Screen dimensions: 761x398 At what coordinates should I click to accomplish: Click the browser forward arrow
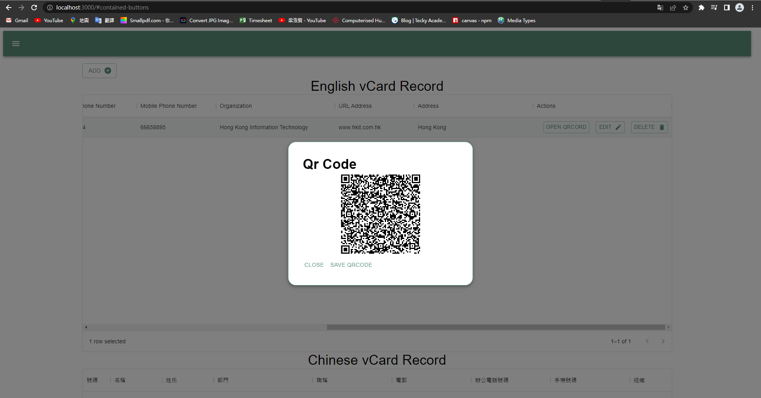tap(21, 8)
